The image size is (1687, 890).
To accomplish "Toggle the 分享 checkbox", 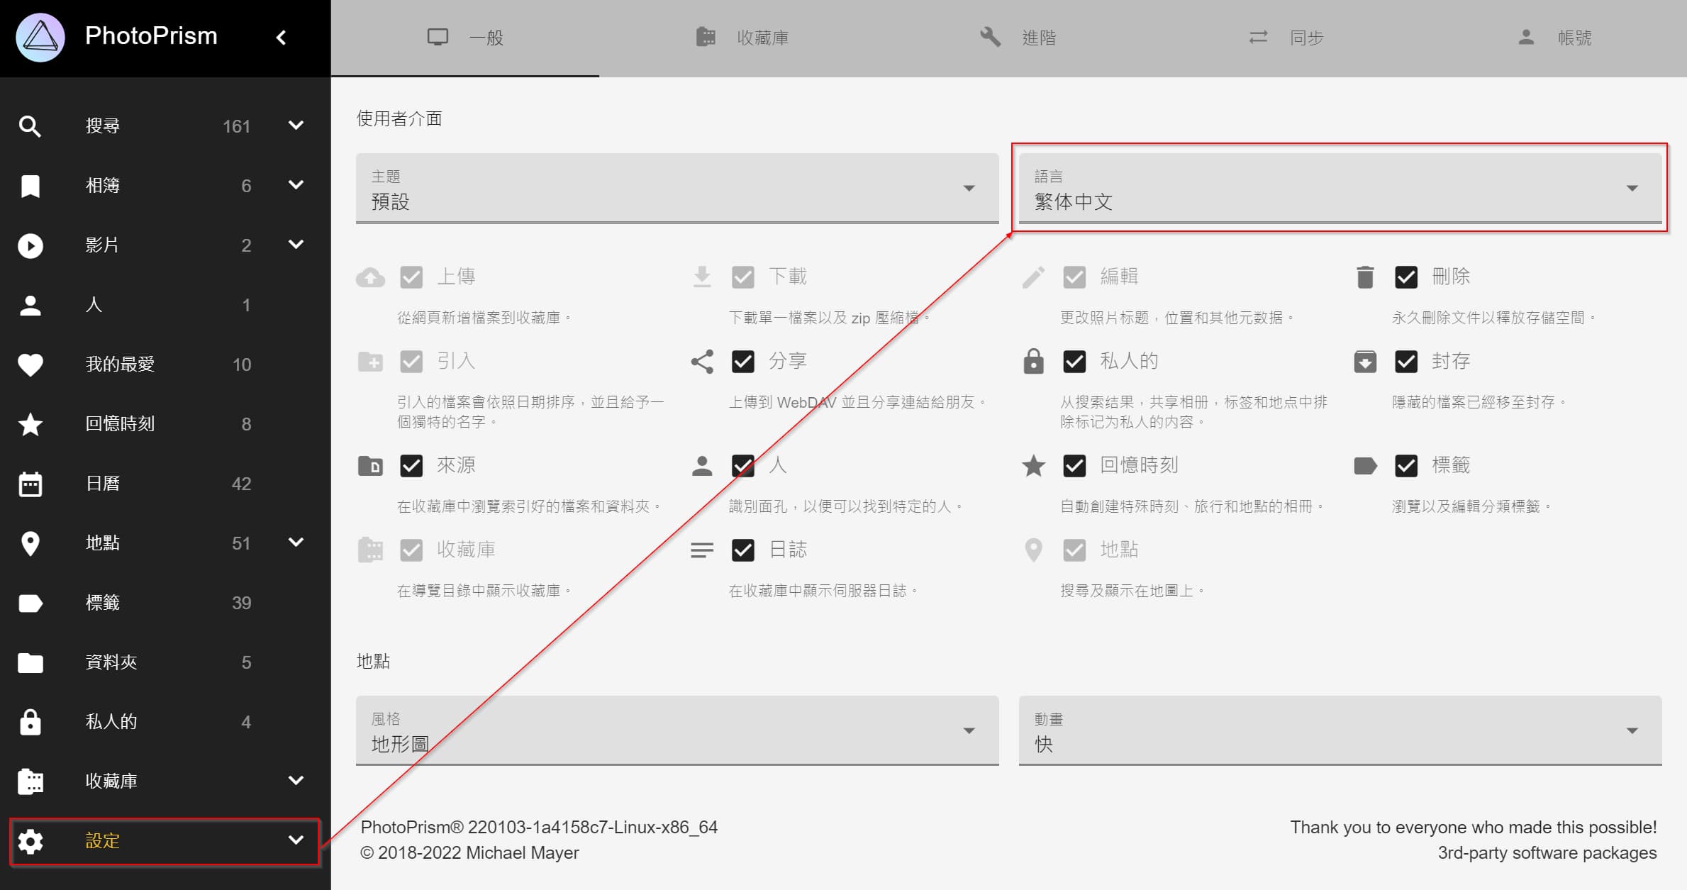I will [742, 362].
